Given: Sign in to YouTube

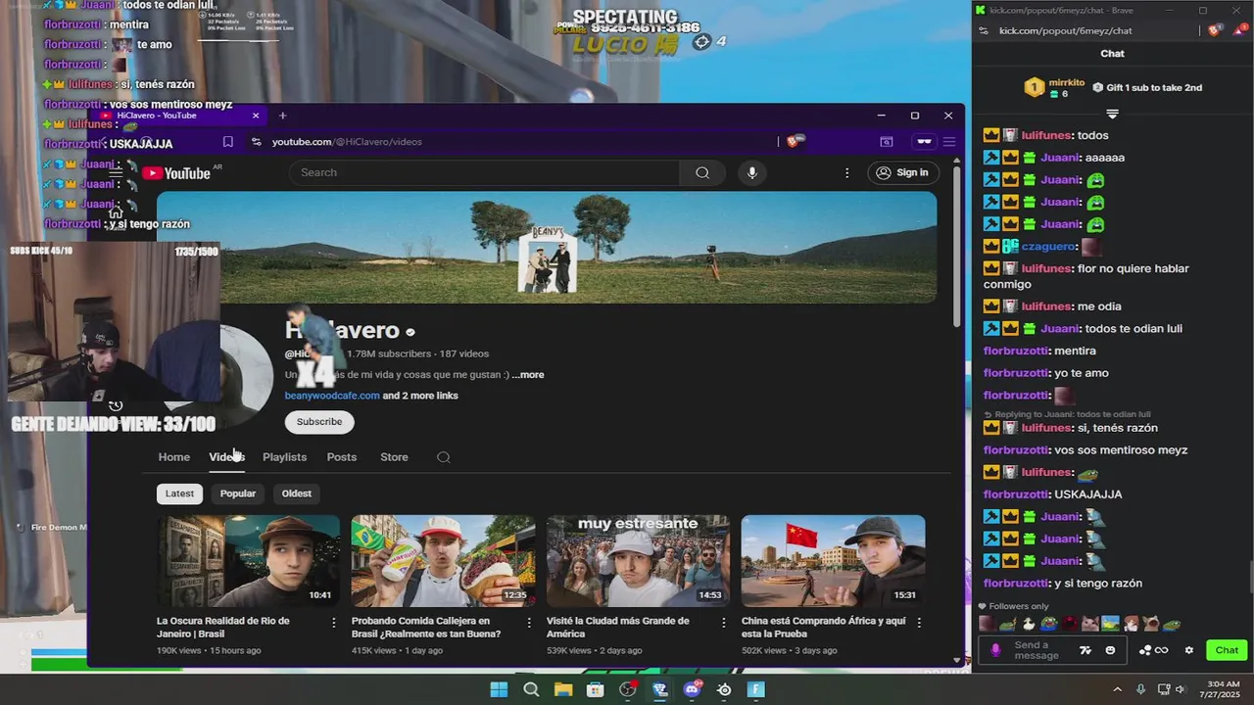Looking at the screenshot, I should click(x=902, y=172).
